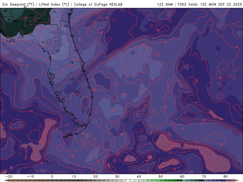This screenshot has height=182, width=243.
Task: Click the "F003 Valid: 15Z MON SEP 22 2025" text
Action: (x=210, y=5)
